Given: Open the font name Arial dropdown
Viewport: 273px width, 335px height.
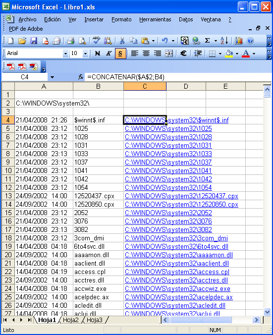Looking at the screenshot, I should (x=65, y=54).
